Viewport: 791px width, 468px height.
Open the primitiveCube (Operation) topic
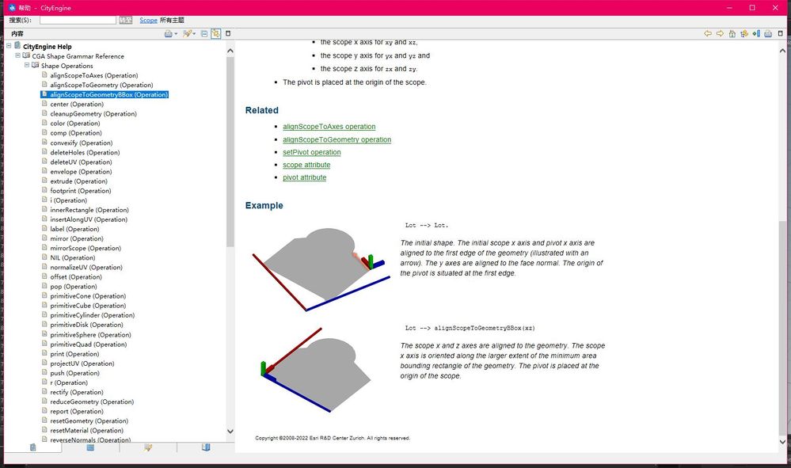point(88,306)
